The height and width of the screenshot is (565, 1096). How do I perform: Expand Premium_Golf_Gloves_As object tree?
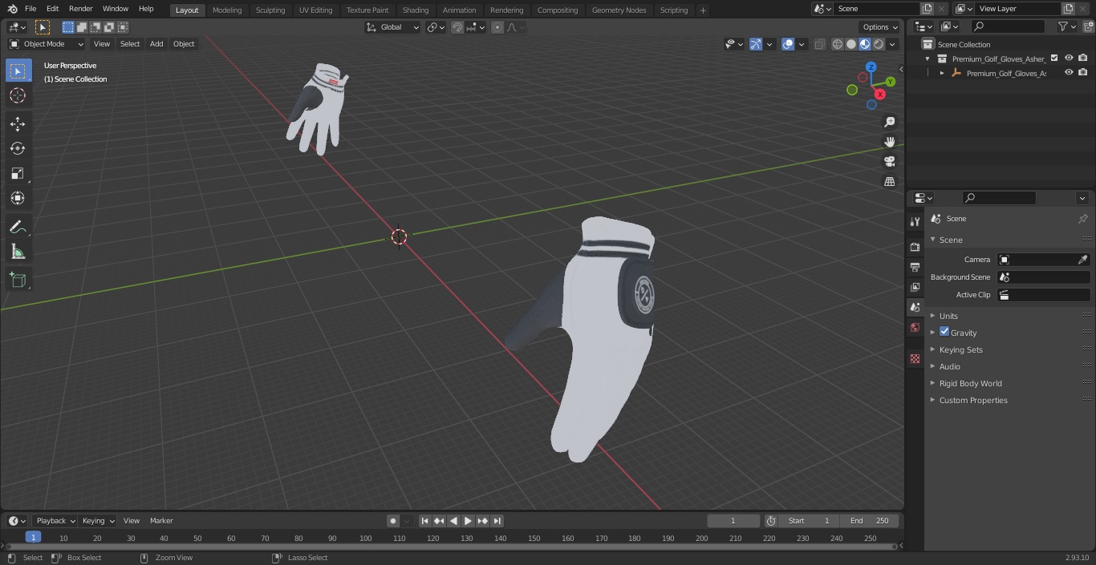[942, 73]
